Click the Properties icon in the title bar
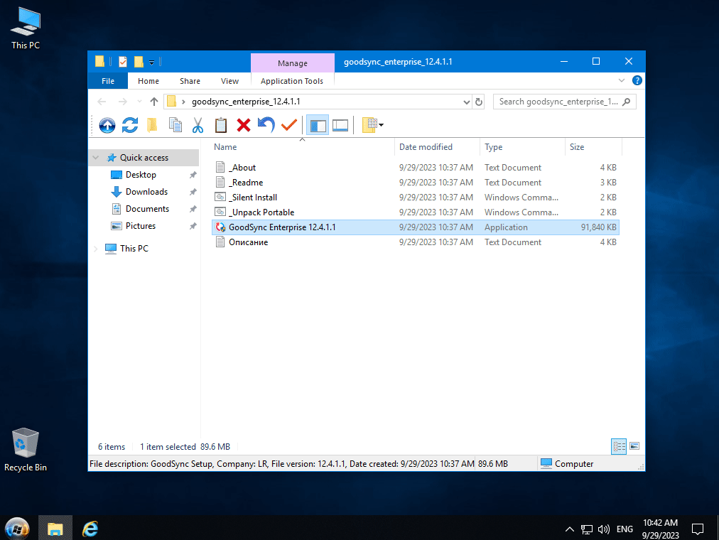Image resolution: width=719 pixels, height=540 pixels. tap(122, 61)
